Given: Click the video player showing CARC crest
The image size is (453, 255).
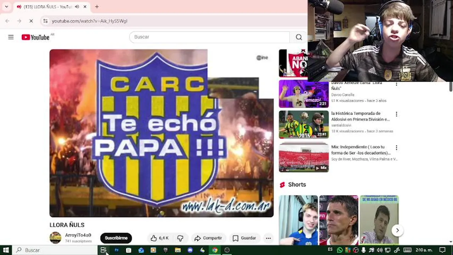Looking at the screenshot, I should pos(161,133).
